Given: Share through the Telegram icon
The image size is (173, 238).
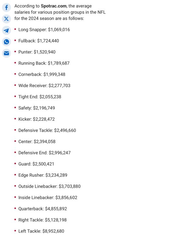Looking at the screenshot, I should tap(6, 30).
